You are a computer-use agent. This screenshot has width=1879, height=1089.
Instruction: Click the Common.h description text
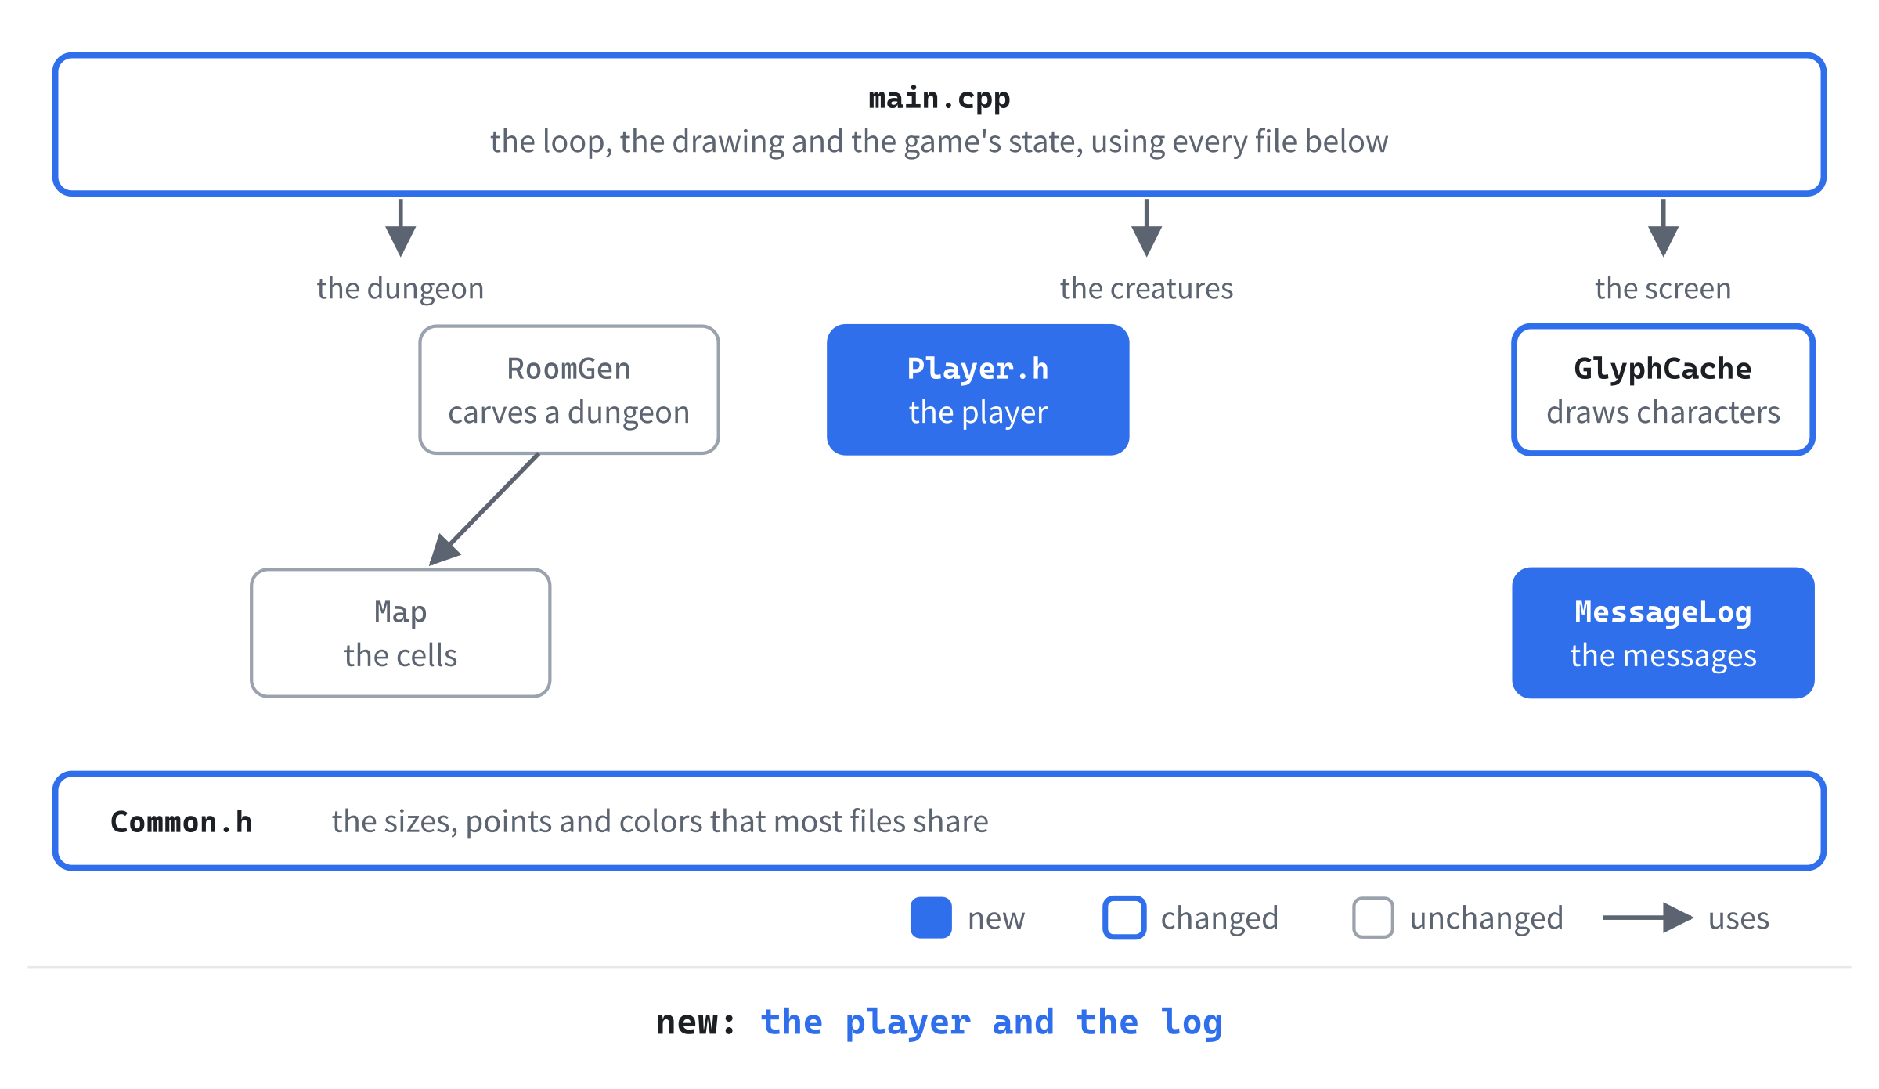[x=660, y=822]
